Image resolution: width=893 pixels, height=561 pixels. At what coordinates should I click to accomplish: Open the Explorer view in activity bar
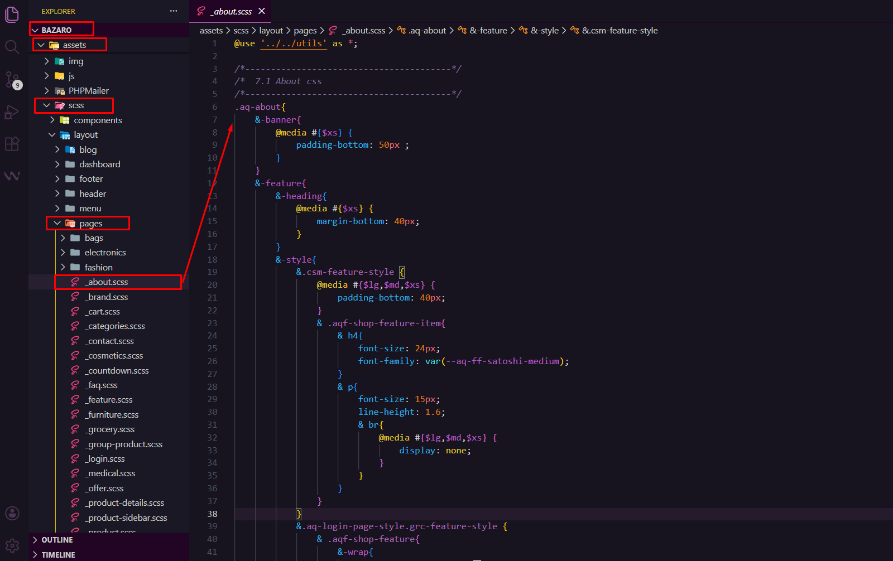tap(12, 14)
